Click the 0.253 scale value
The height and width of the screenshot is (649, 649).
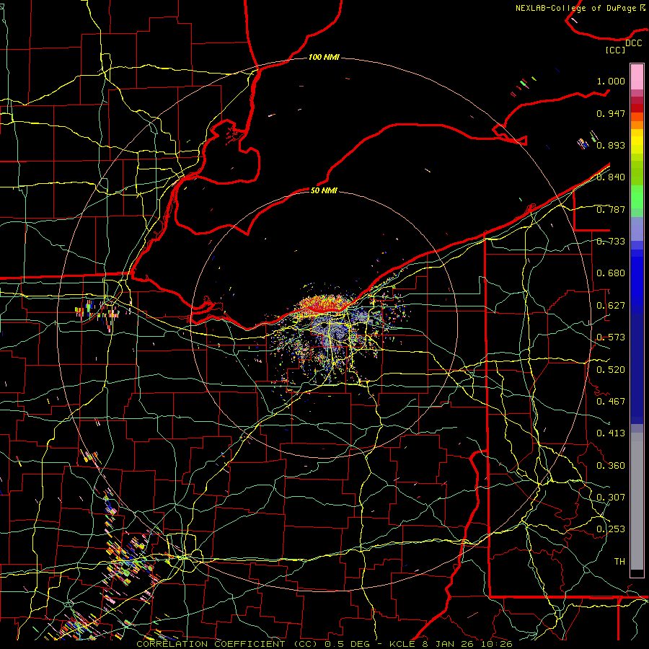(611, 529)
